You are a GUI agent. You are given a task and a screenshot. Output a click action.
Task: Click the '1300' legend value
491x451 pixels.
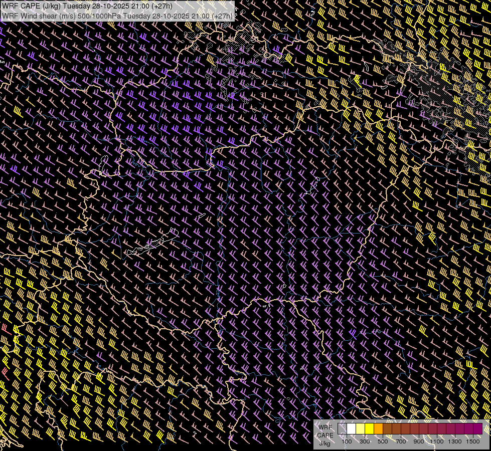pyautogui.click(x=455, y=441)
